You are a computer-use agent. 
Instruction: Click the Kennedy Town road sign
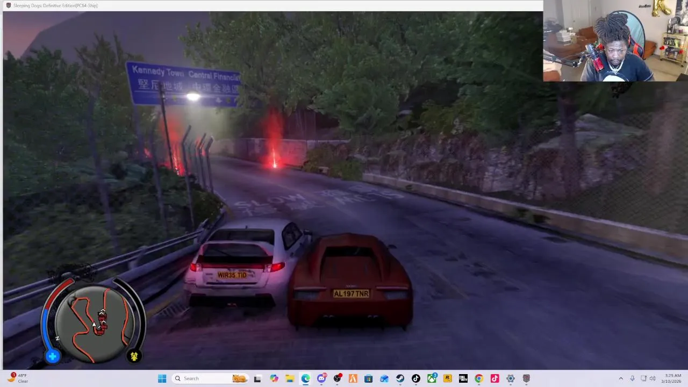[183, 84]
